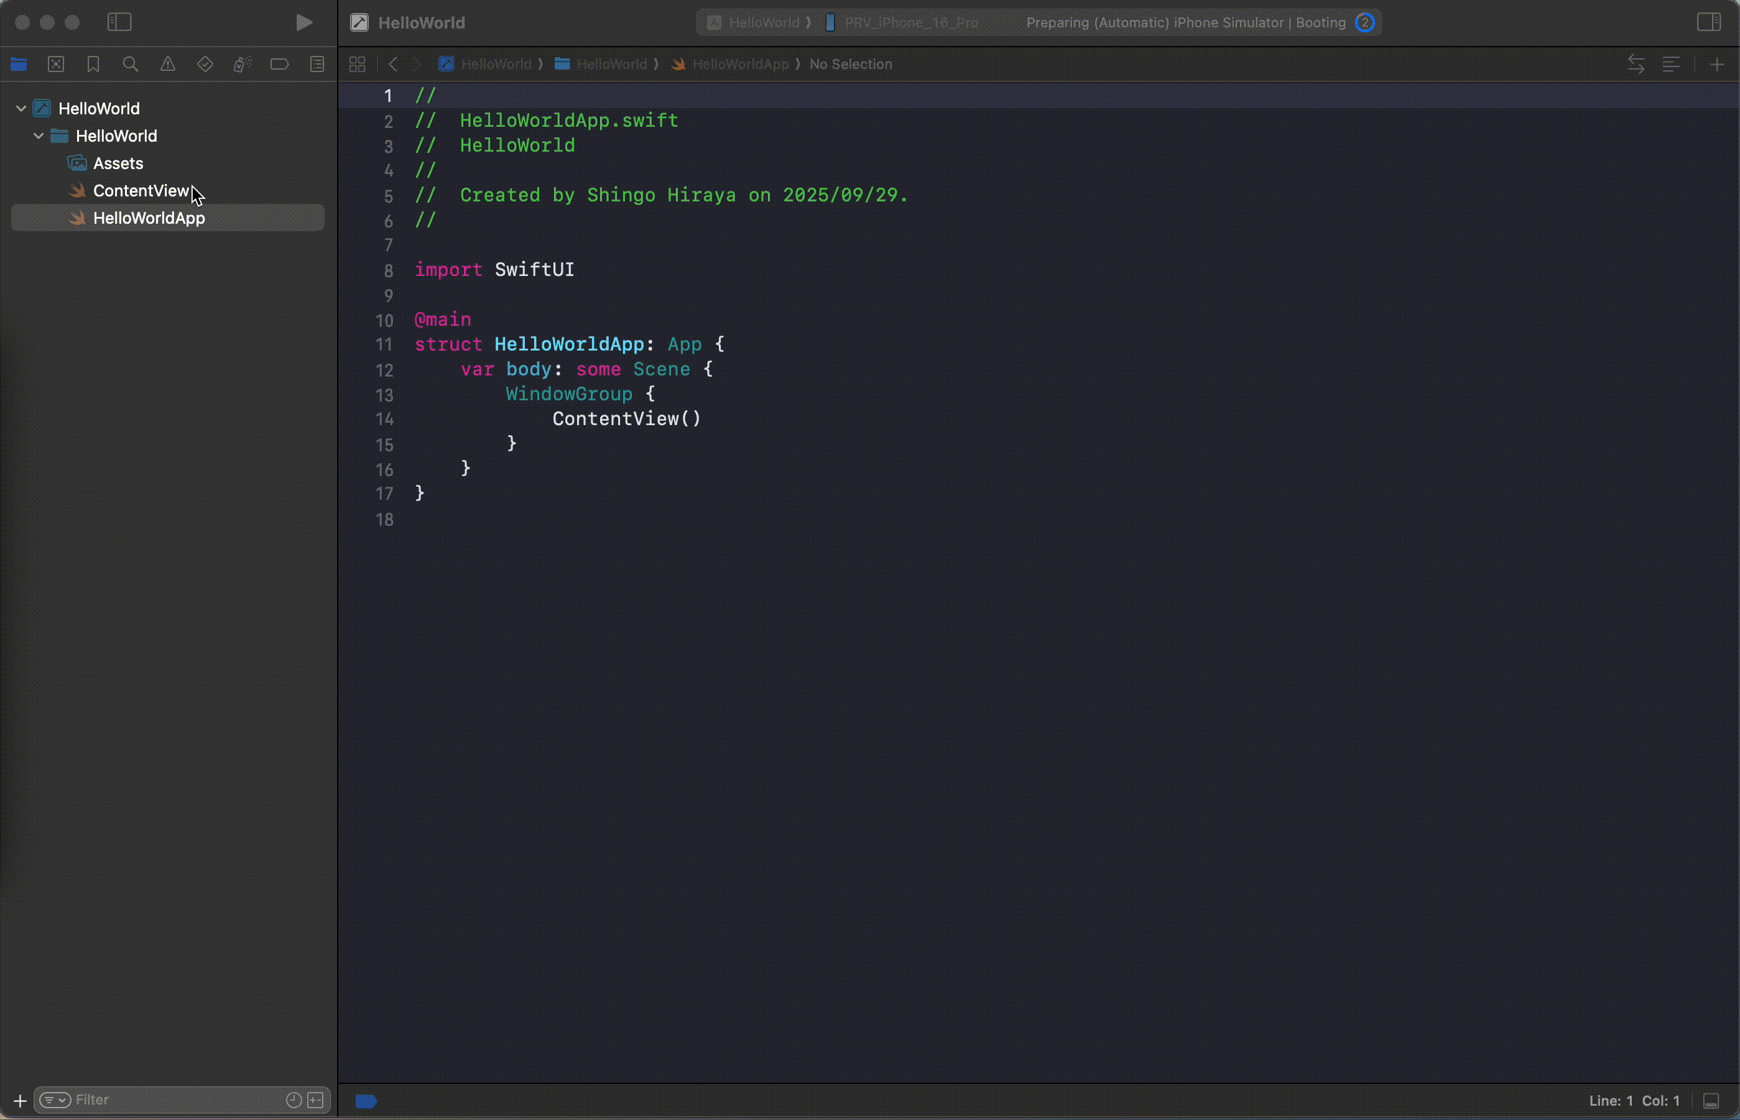1740x1120 pixels.
Task: Toggle the right inspector panel
Action: 1708,22
